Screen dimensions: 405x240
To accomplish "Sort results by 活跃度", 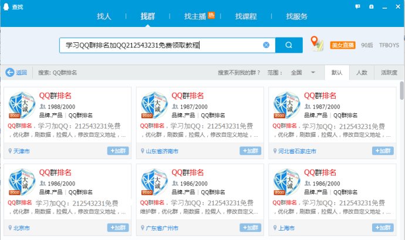I will pyautogui.click(x=389, y=73).
